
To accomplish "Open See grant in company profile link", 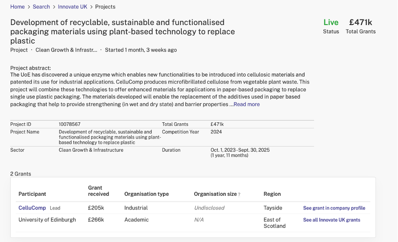I will pyautogui.click(x=334, y=208).
